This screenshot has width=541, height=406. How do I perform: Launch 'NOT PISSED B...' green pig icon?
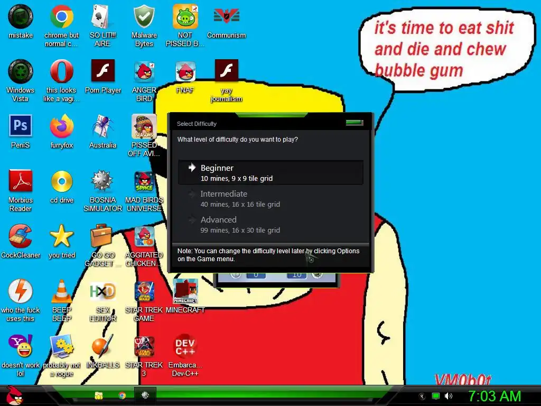(x=185, y=16)
